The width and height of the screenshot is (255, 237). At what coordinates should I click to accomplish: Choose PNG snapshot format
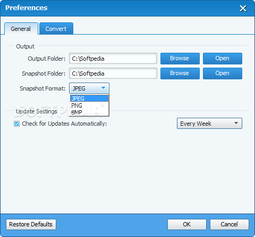click(x=89, y=105)
